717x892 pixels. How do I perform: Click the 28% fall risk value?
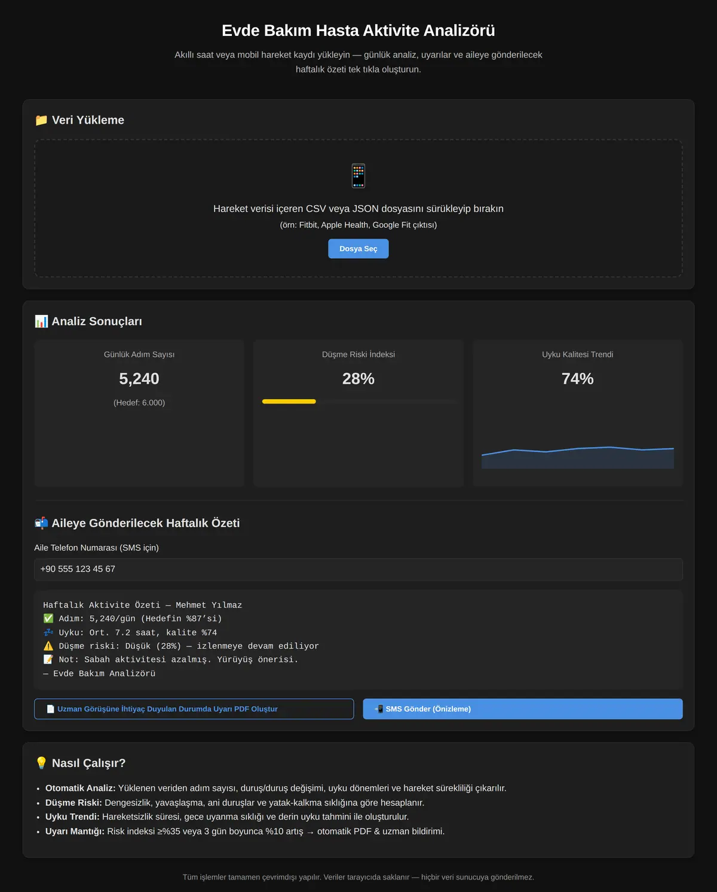pos(358,379)
